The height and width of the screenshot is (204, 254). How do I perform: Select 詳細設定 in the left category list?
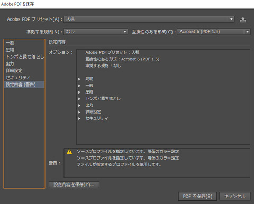click(24, 71)
